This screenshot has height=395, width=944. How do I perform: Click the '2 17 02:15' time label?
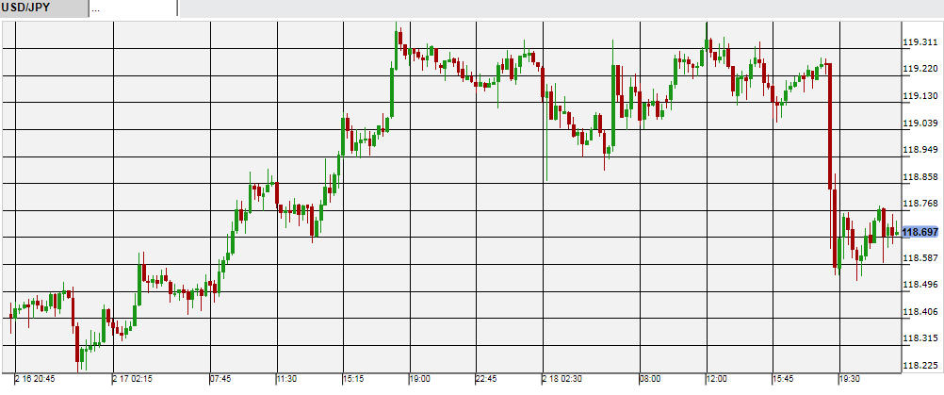134,379
